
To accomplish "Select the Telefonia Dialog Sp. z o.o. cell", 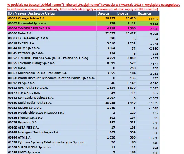I will coord(52,63).
